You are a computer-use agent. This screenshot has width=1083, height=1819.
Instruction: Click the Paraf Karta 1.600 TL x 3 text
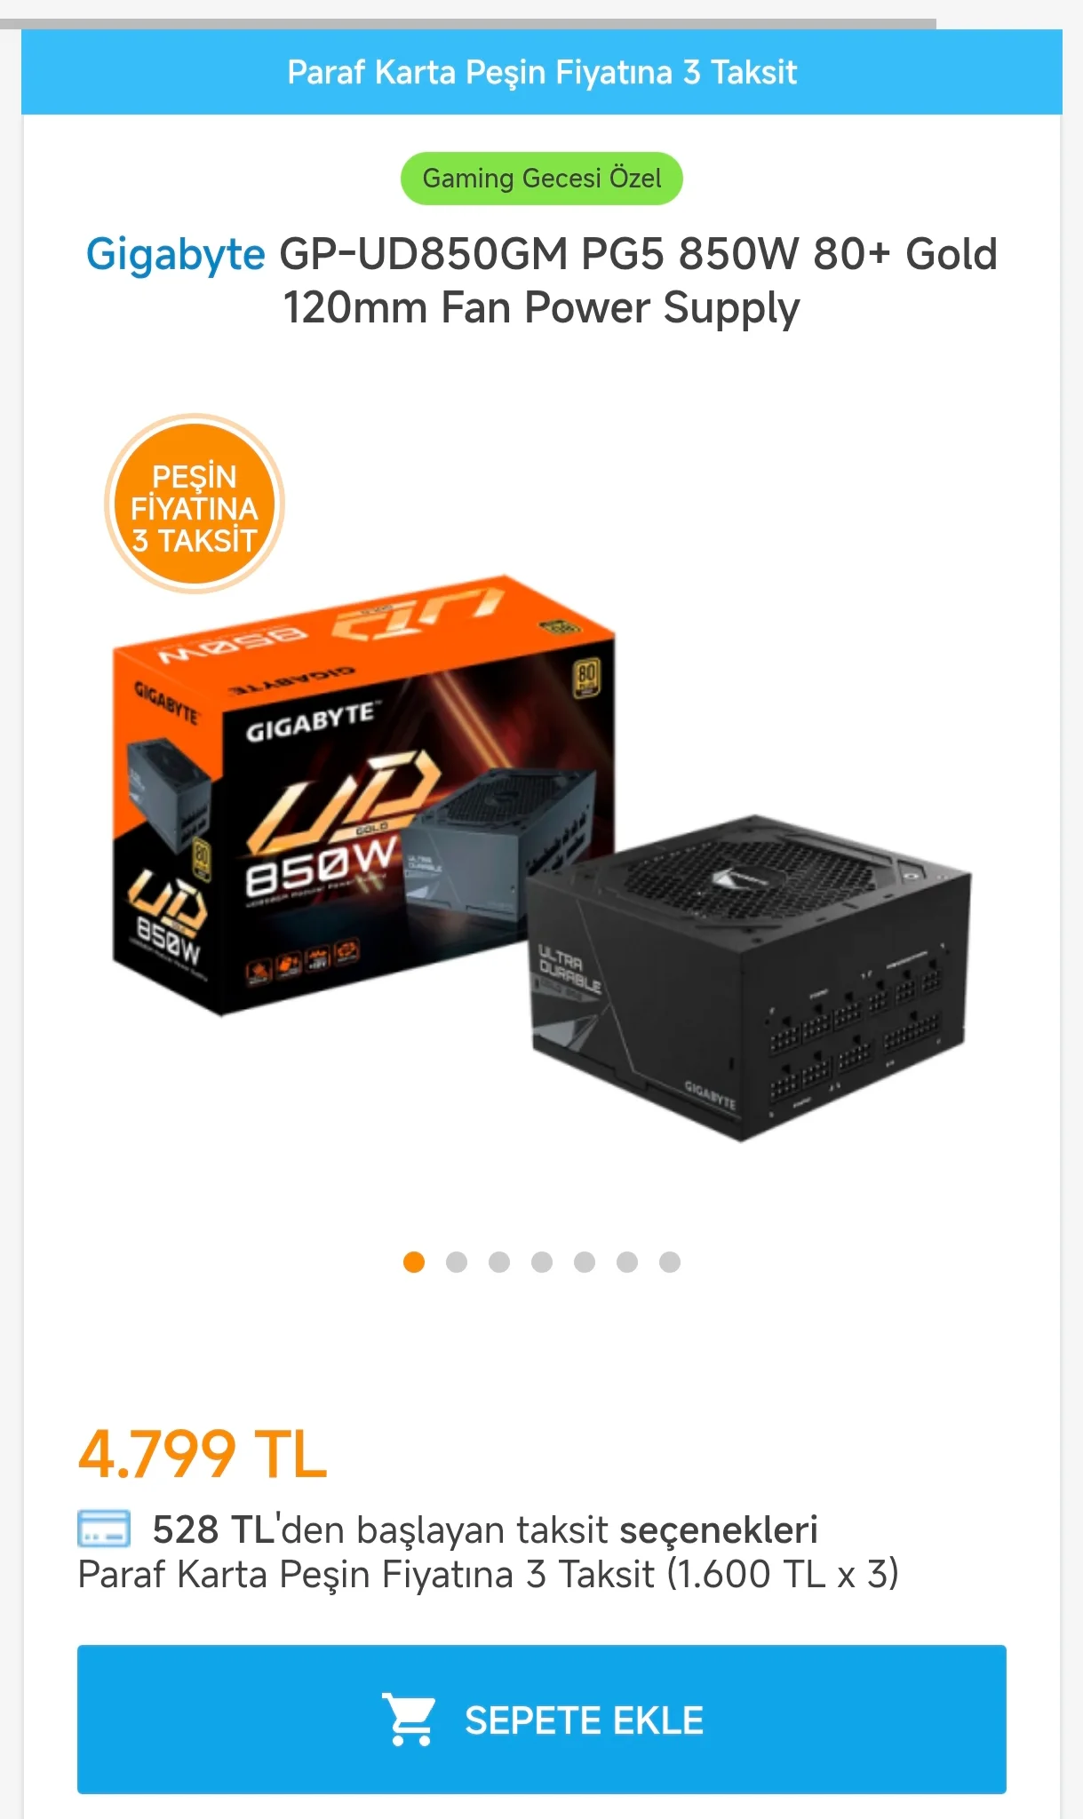(x=488, y=1575)
